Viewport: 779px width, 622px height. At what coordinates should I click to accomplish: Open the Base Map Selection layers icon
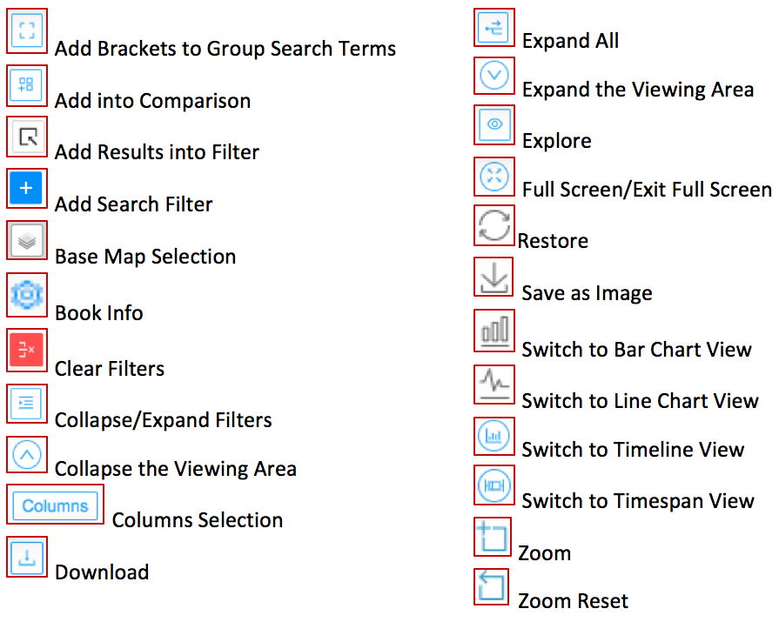click(x=27, y=241)
